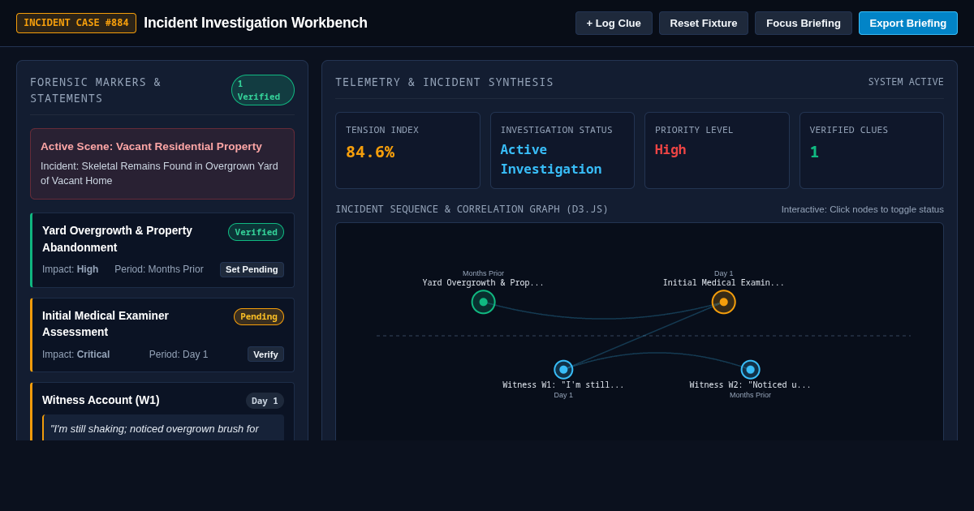Screen dimensions: 974x511
Task: Export the briefing
Action: 908,23
